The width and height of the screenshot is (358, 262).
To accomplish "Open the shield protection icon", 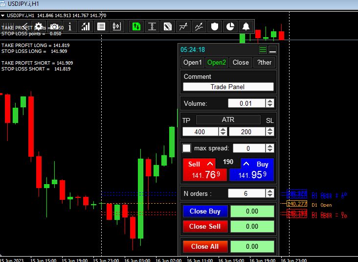I will pyautogui.click(x=215, y=27).
